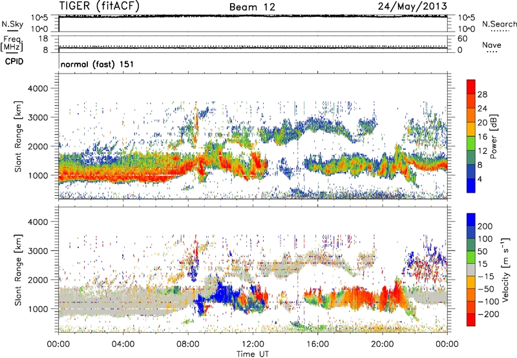This screenshot has height=358, width=517.
Task: Select the "-100" velocity colorbar label
Action: point(489,302)
